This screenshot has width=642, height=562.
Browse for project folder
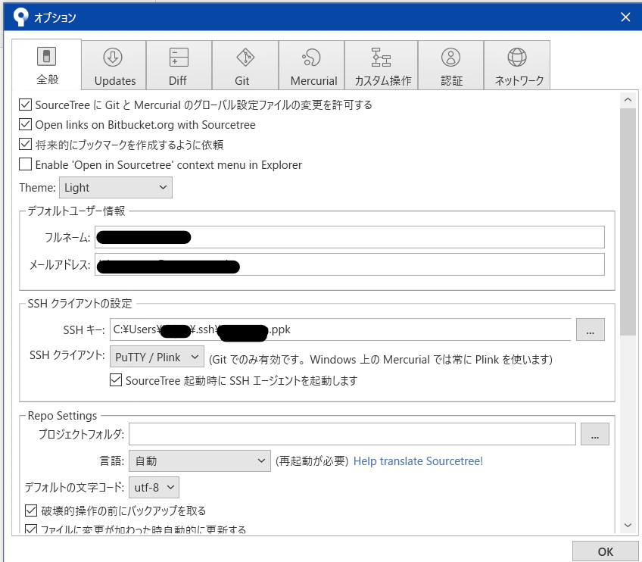tap(595, 434)
